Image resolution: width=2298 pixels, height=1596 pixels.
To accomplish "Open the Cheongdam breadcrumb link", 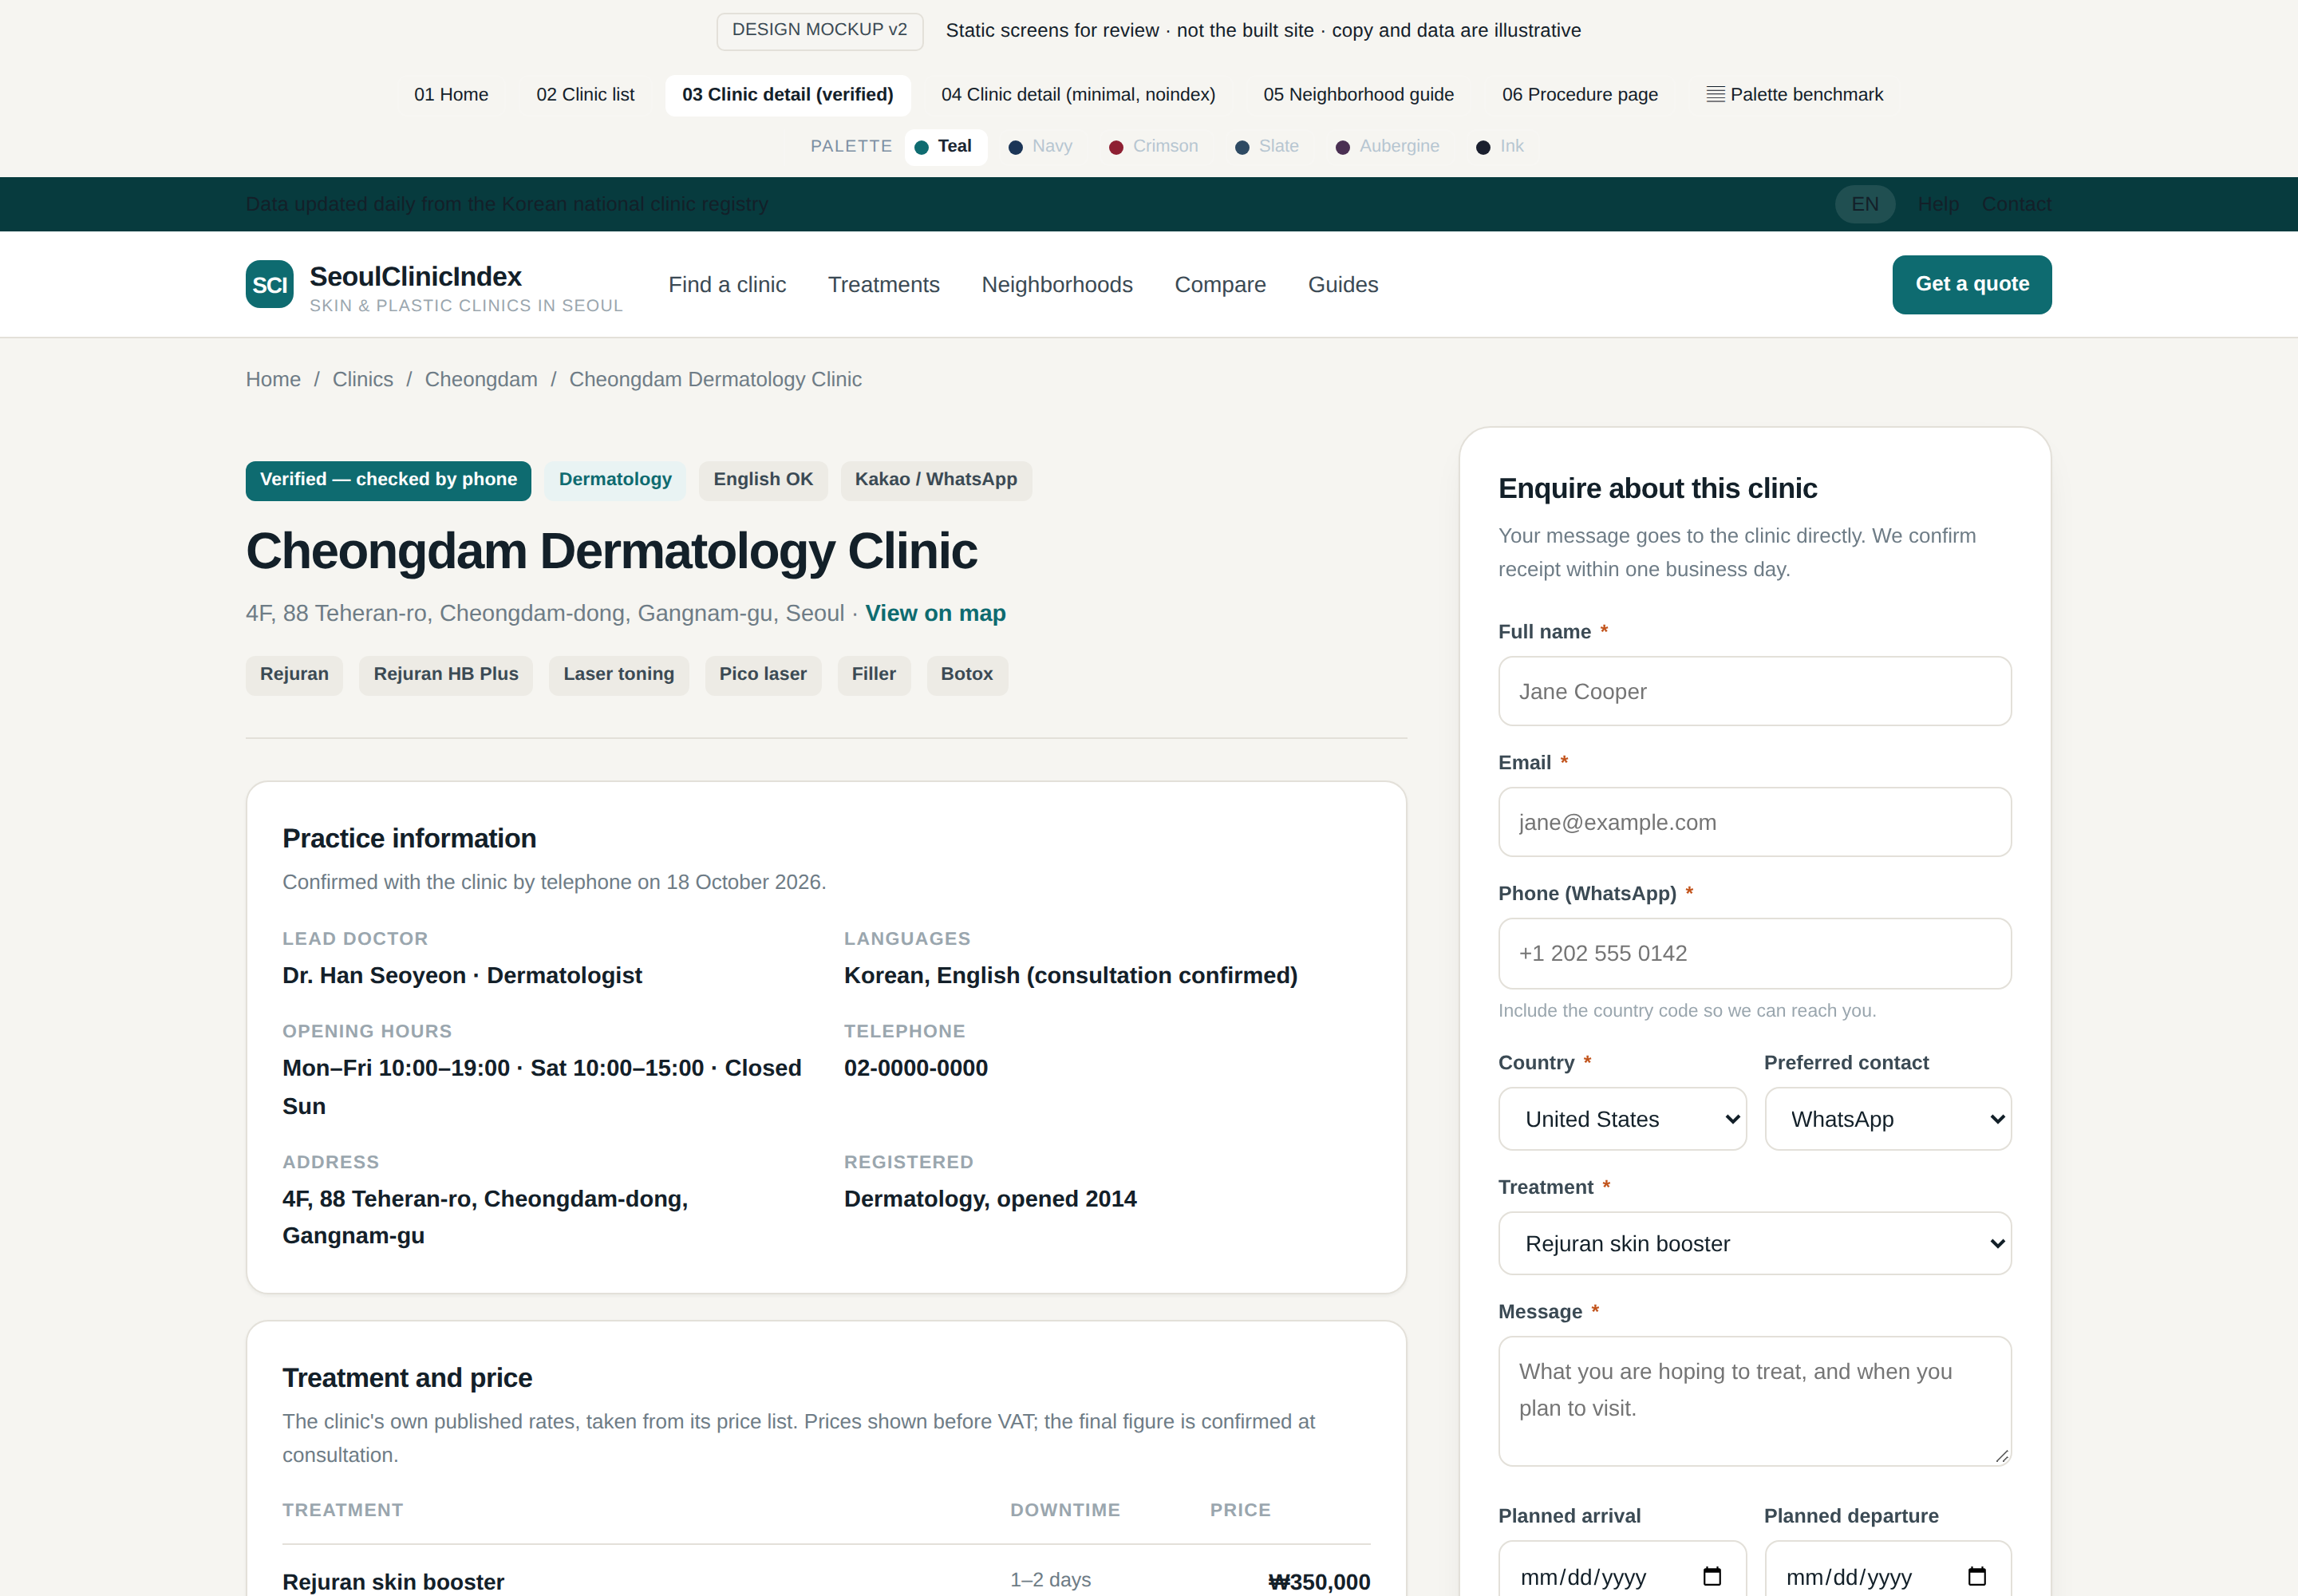I will (481, 379).
